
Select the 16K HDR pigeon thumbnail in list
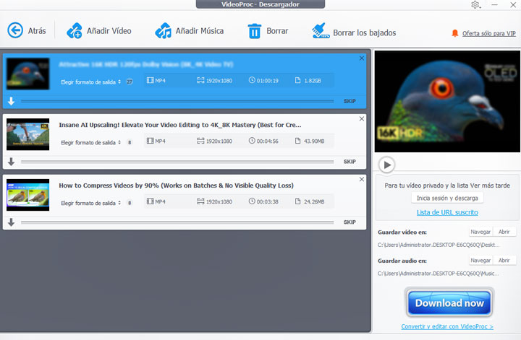[28, 74]
